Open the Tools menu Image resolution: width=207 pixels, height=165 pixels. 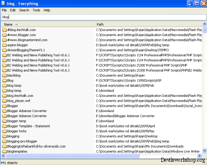click(x=36, y=10)
